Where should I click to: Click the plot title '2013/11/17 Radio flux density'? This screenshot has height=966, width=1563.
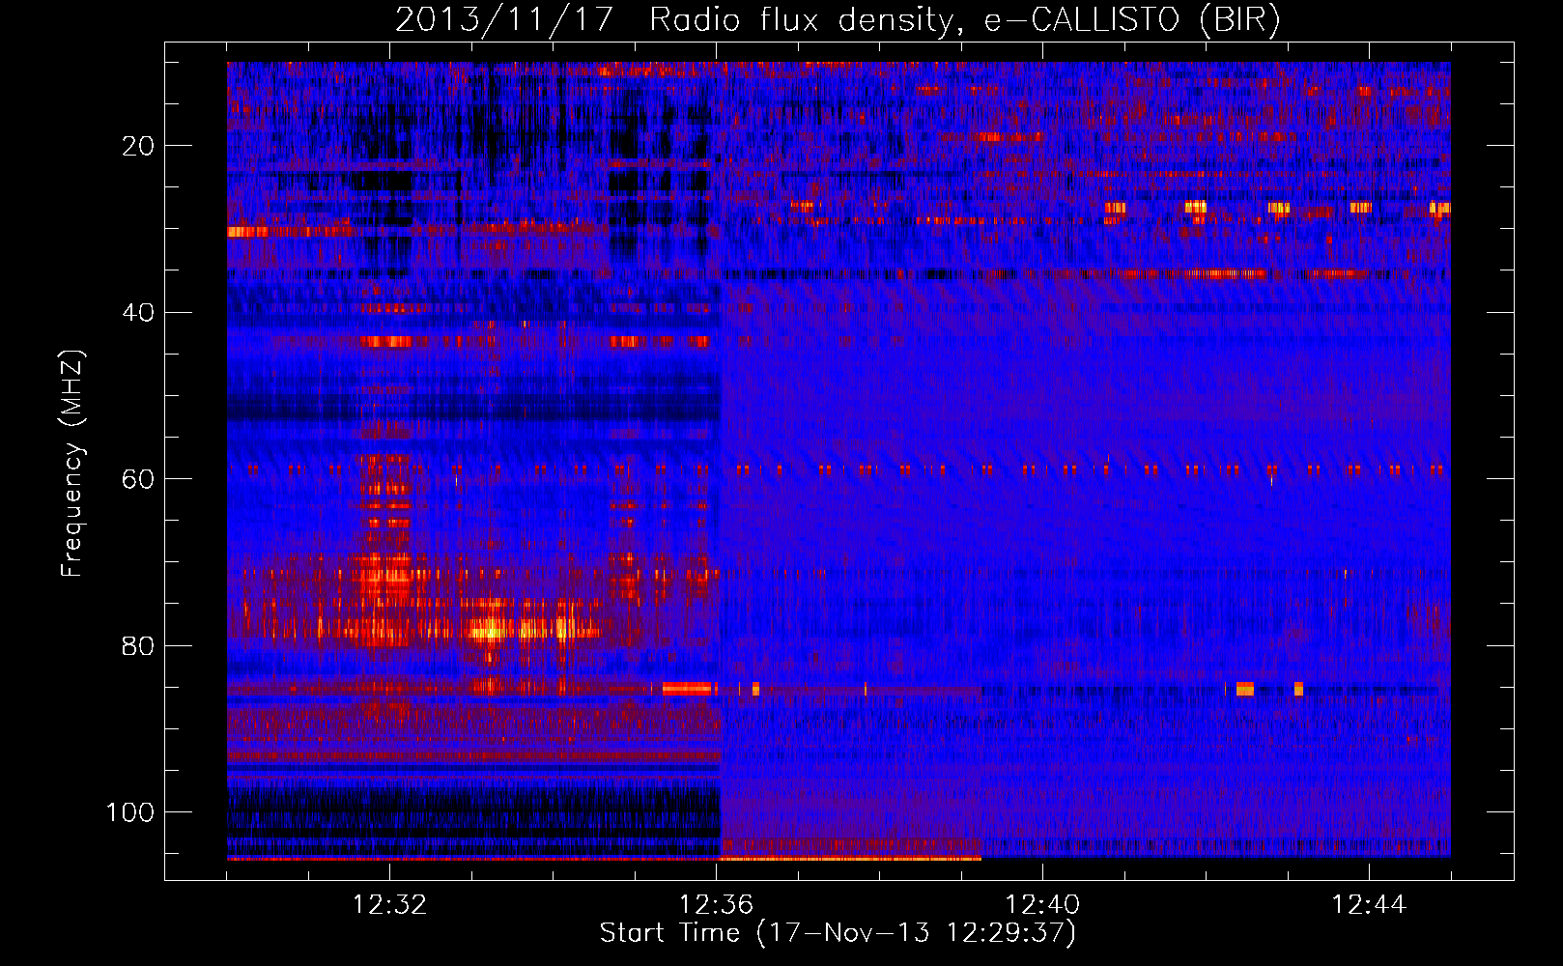838,19
